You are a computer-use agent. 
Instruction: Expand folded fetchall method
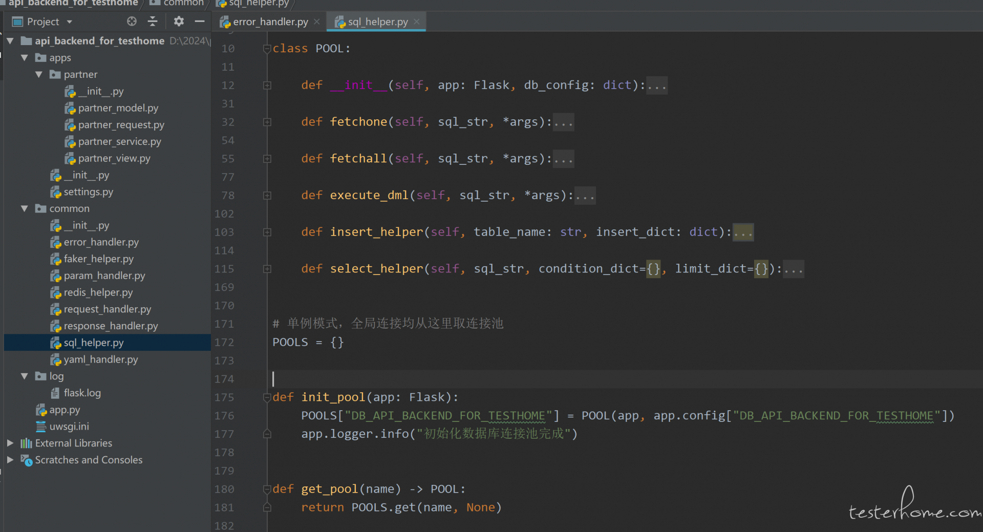[267, 159]
